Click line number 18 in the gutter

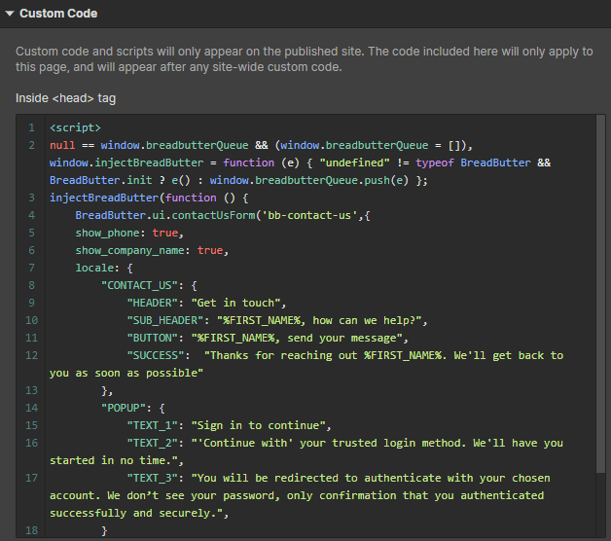pos(31,530)
